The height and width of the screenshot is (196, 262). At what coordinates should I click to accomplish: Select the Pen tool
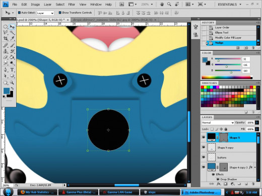pyautogui.click(x=6, y=70)
